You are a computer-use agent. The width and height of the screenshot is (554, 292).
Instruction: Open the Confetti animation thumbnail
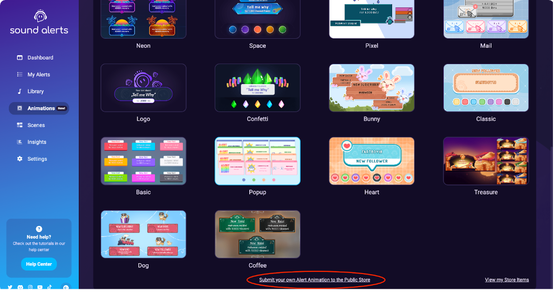click(x=258, y=88)
